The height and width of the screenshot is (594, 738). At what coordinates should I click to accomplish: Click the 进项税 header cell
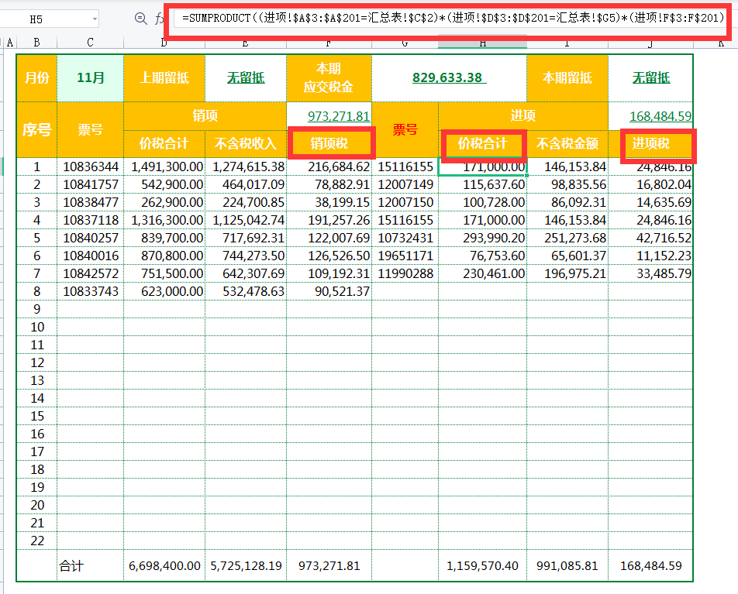(x=650, y=143)
